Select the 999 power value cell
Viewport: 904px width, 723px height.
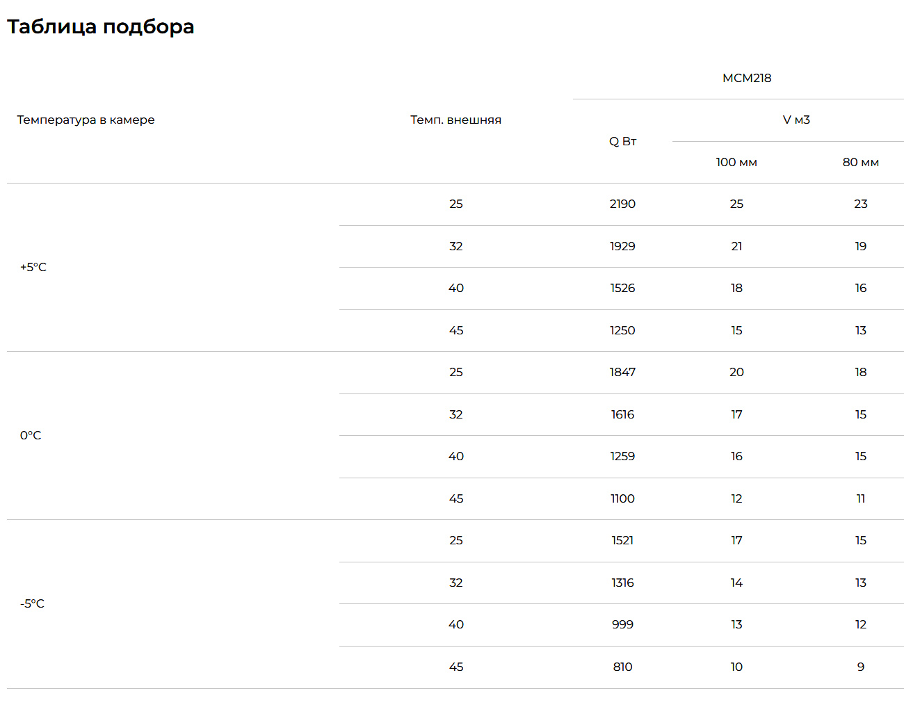622,624
